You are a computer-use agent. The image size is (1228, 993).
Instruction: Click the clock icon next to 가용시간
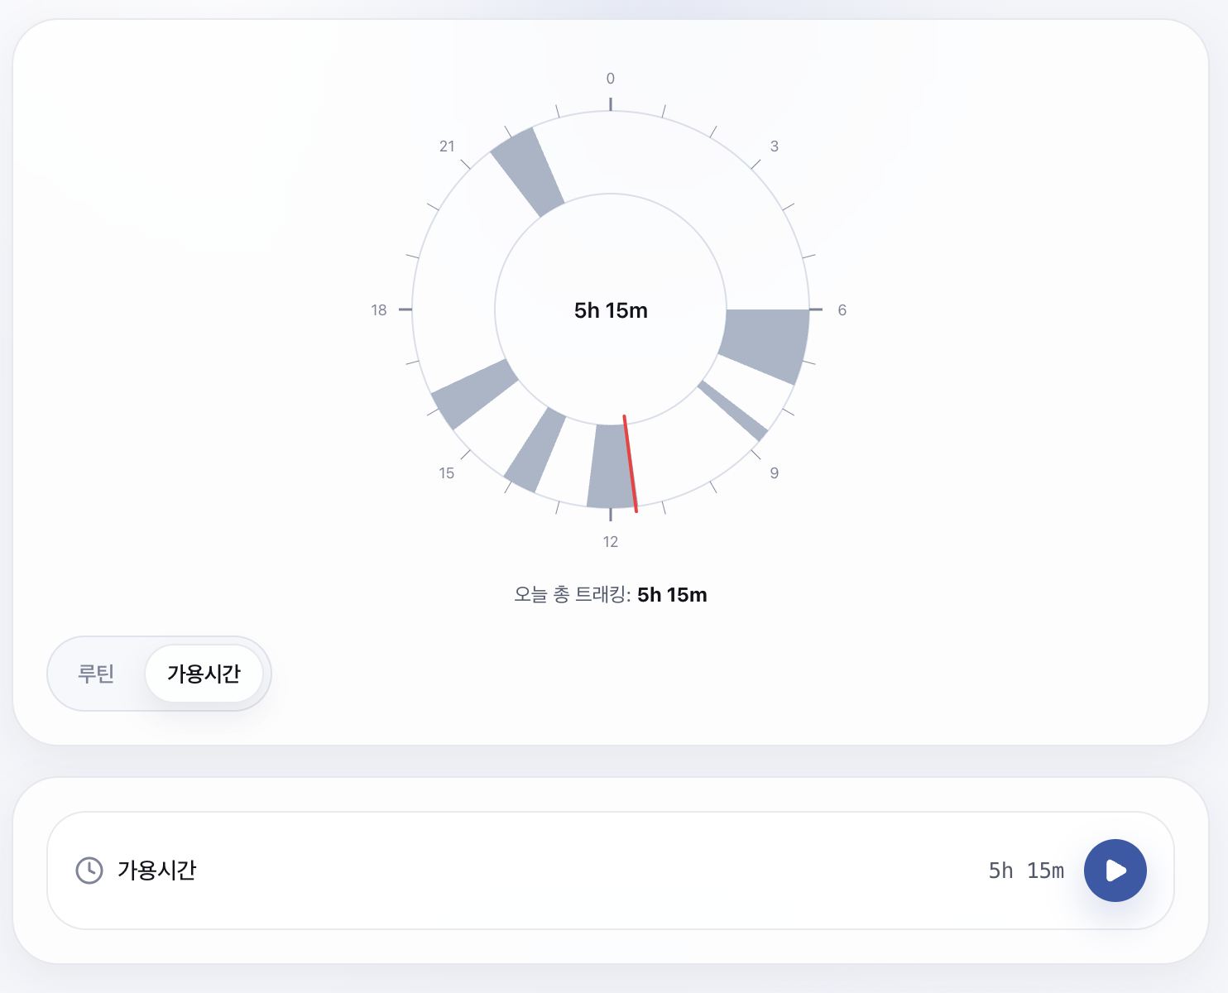coord(89,871)
